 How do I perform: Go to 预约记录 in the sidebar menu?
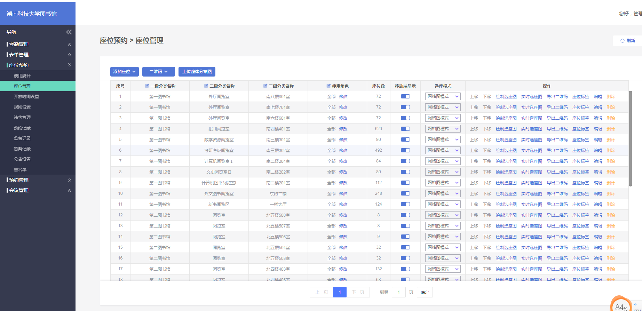coord(22,128)
